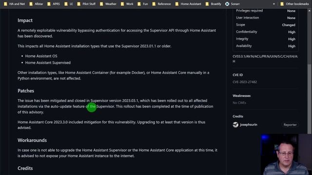The height and width of the screenshot is (175, 312).
Task: Open the Allstar bookmarks folder
Action: pos(36,4)
